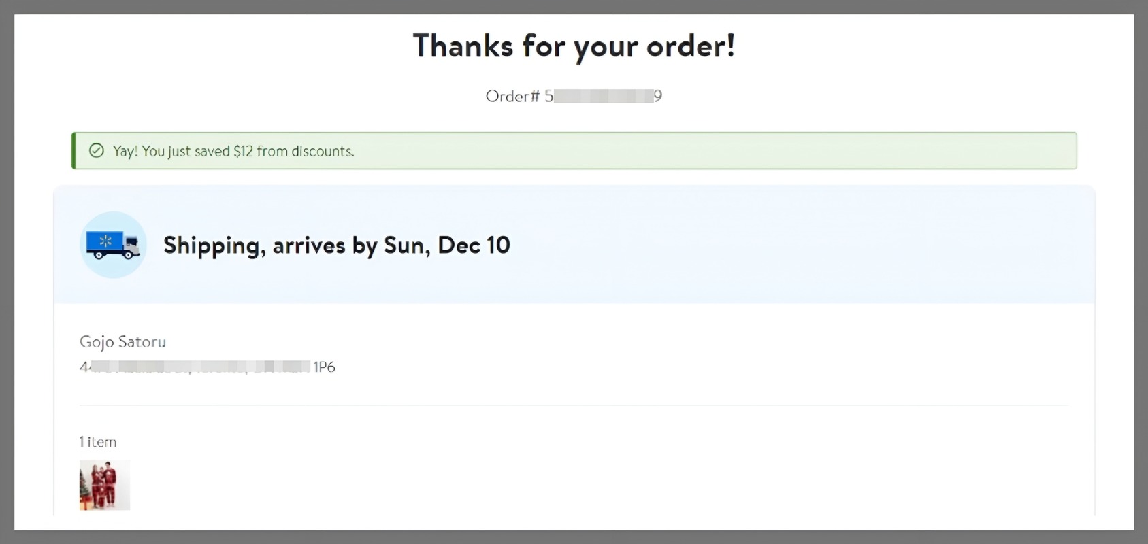Click the "Shipping, arrives by Sun, Dec 10" heading
Image resolution: width=1148 pixels, height=544 pixels.
(x=336, y=245)
